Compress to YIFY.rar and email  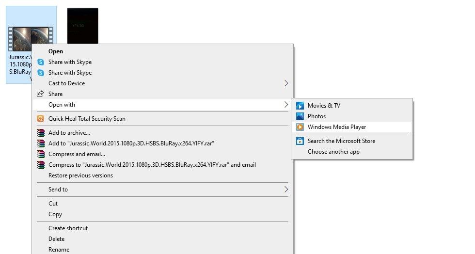coord(163,165)
